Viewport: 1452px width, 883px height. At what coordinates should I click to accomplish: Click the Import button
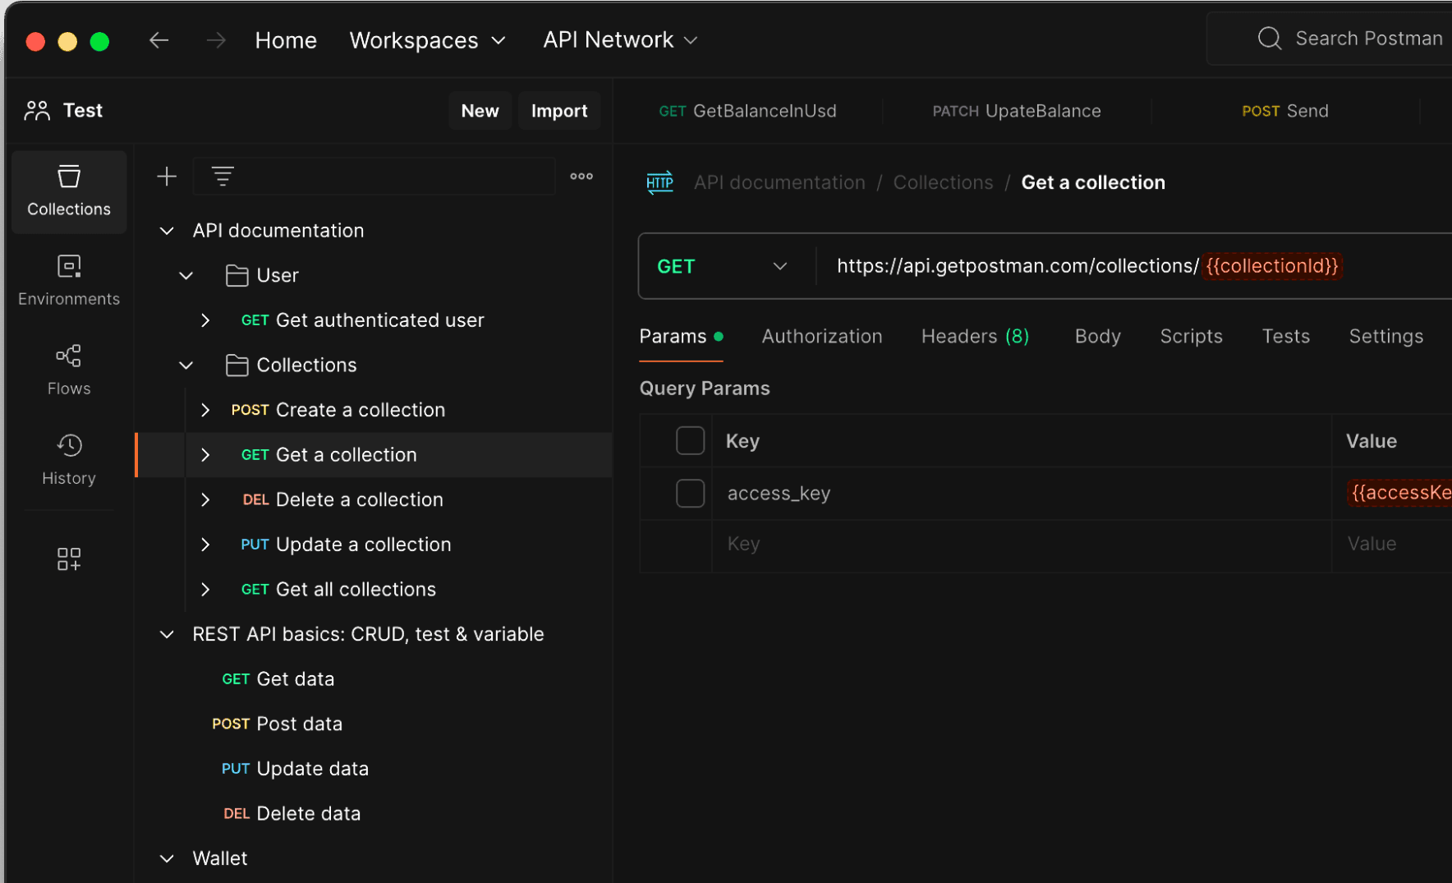click(x=559, y=111)
